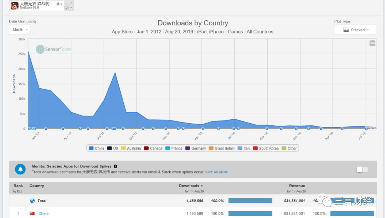
Task: Open the View All Alerts link
Action: 216,172
